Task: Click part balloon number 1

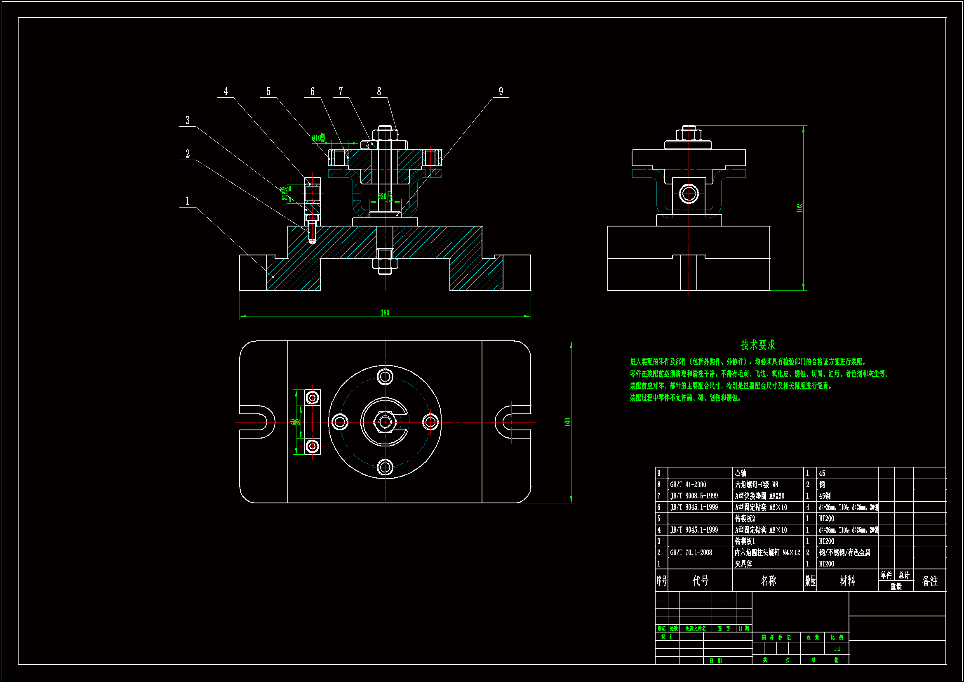Action: tap(187, 201)
